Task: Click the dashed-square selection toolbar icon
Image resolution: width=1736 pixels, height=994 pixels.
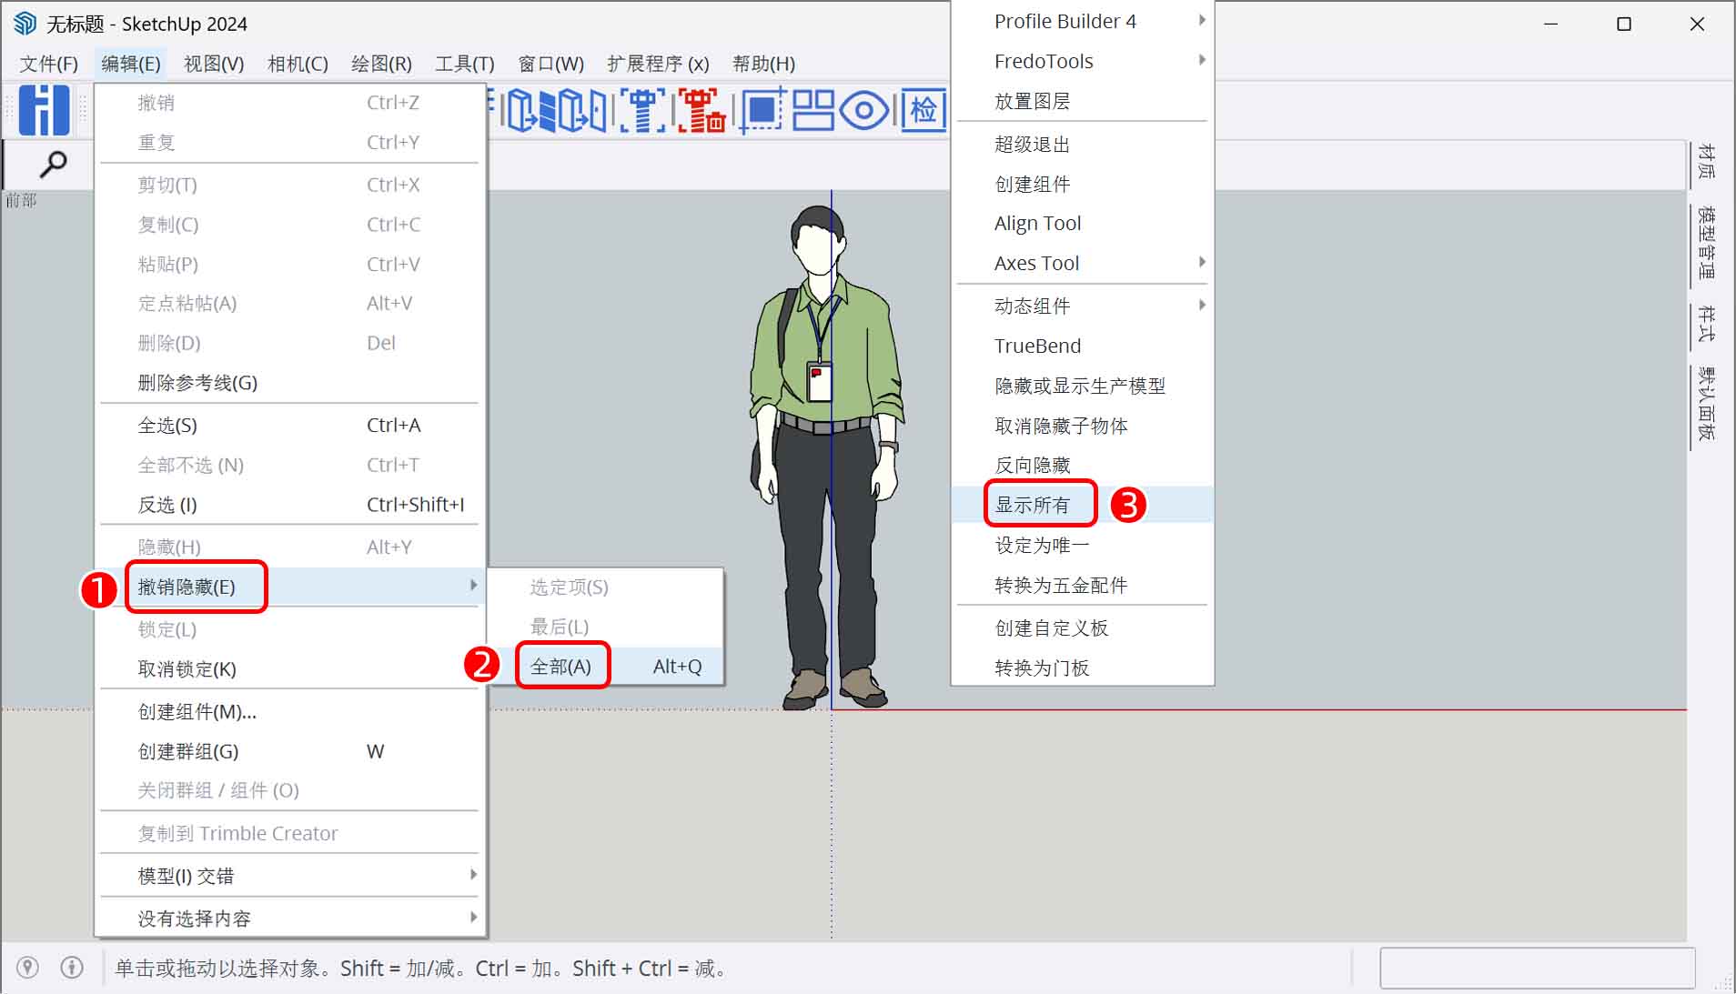Action: 762,109
